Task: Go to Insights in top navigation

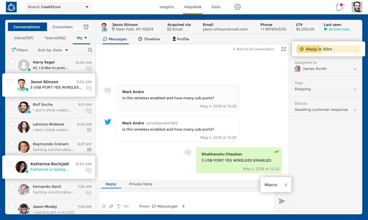Action: point(167,7)
